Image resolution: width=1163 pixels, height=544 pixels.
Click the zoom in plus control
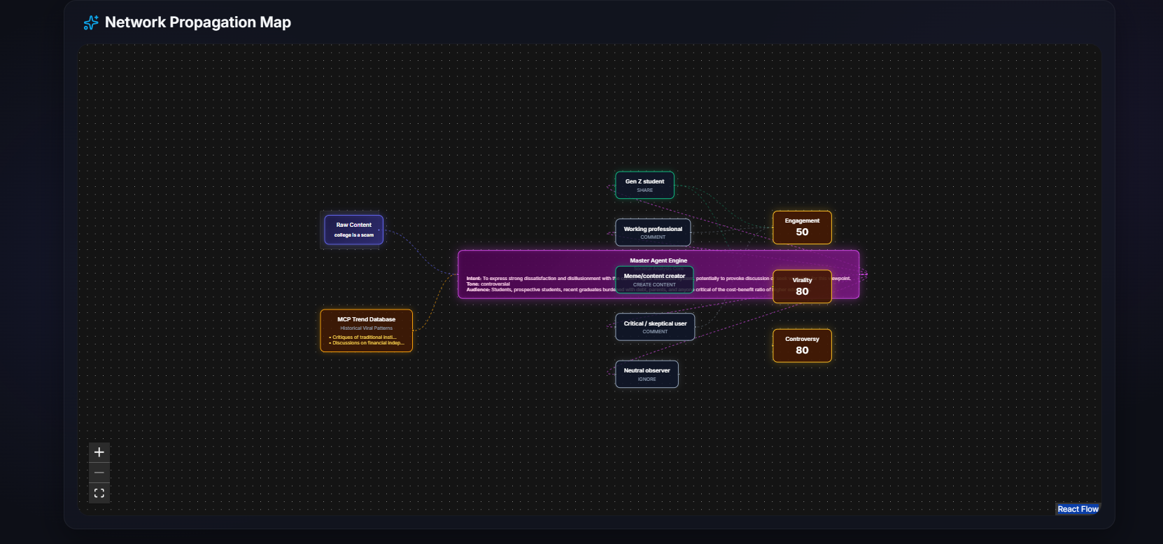click(99, 452)
